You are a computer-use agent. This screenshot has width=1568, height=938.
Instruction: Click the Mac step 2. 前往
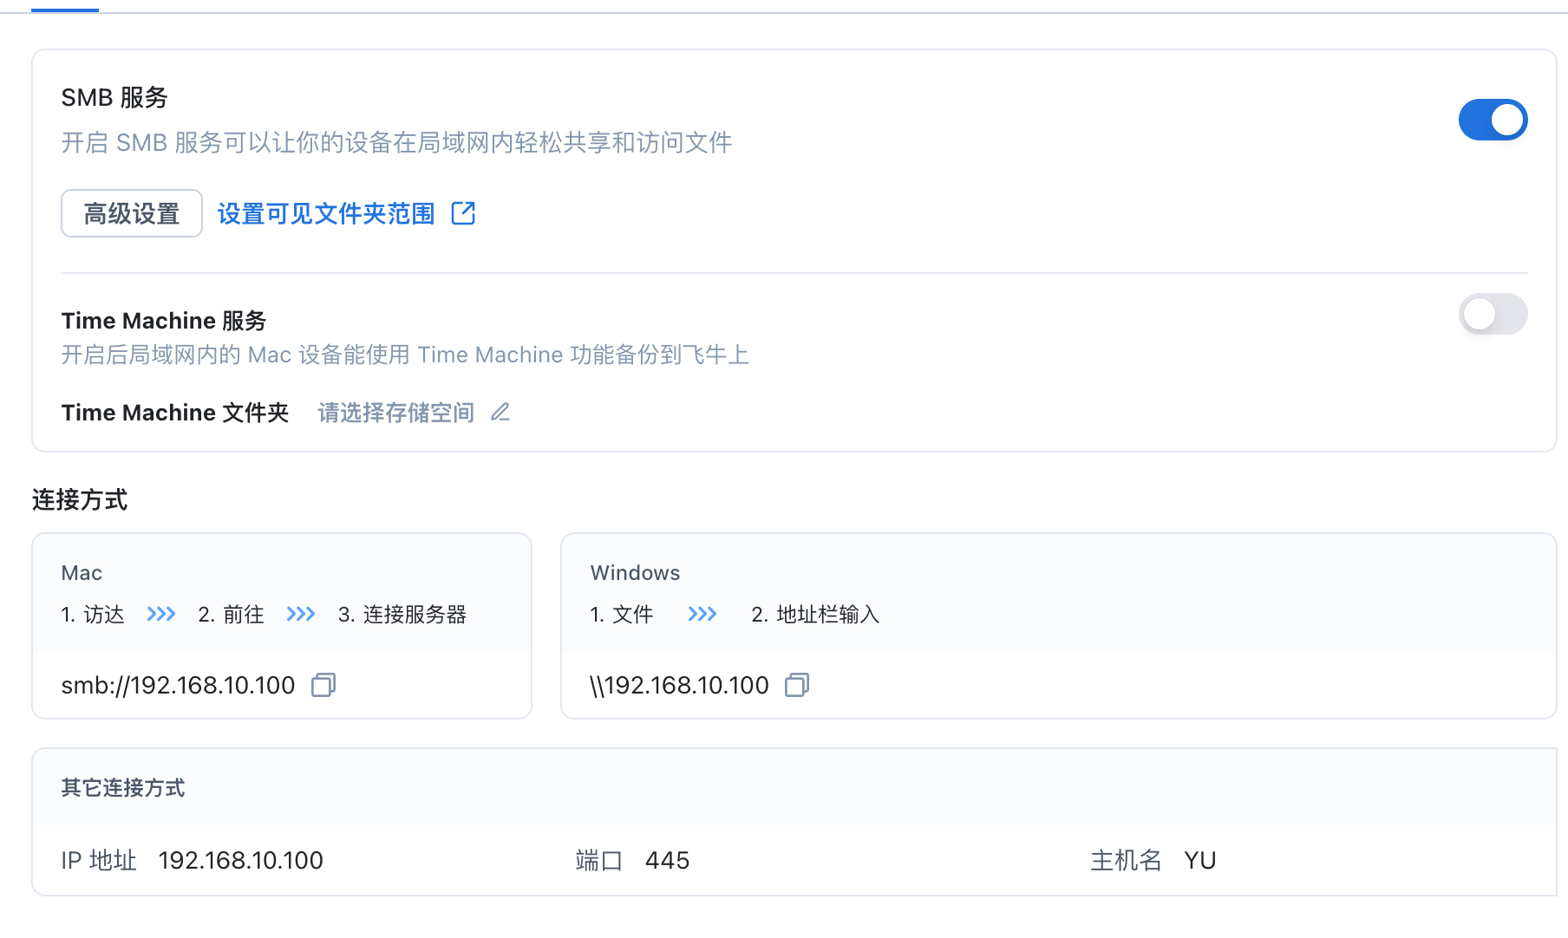(x=231, y=615)
